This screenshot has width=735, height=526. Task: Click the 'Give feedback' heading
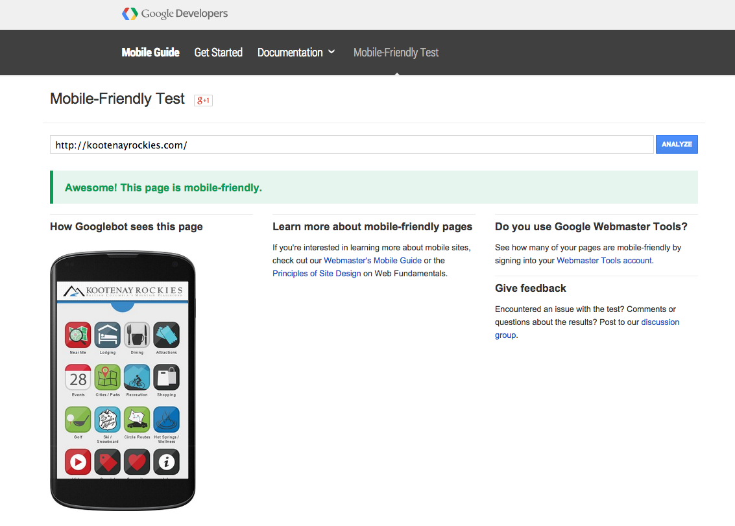531,289
